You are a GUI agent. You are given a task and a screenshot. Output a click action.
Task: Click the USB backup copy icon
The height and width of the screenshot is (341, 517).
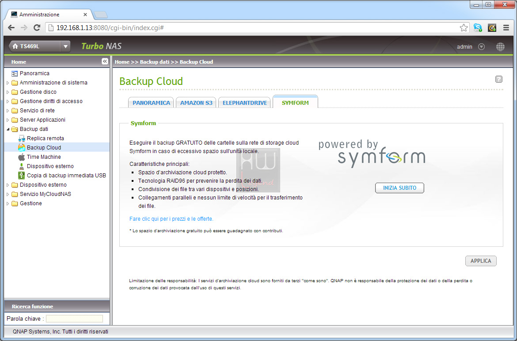22,175
